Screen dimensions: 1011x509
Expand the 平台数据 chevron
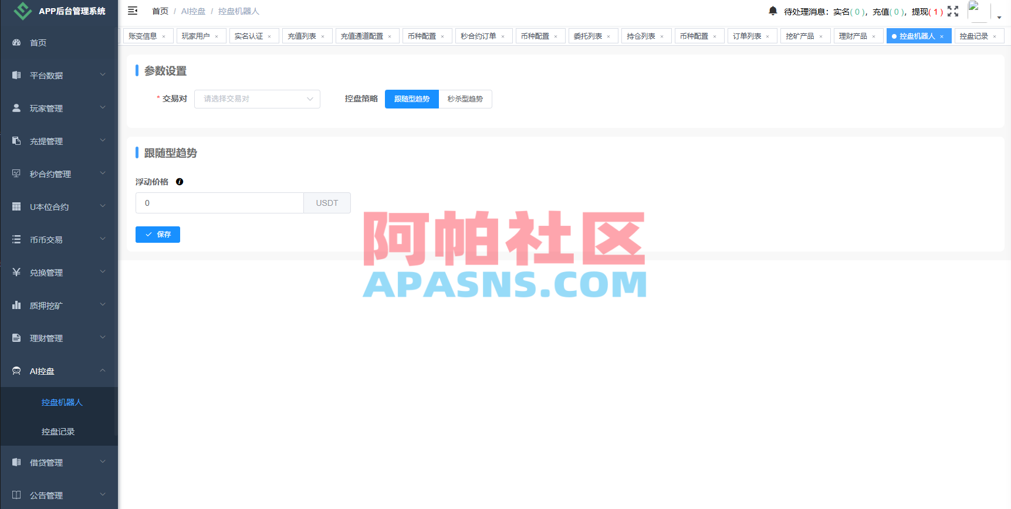tap(103, 74)
